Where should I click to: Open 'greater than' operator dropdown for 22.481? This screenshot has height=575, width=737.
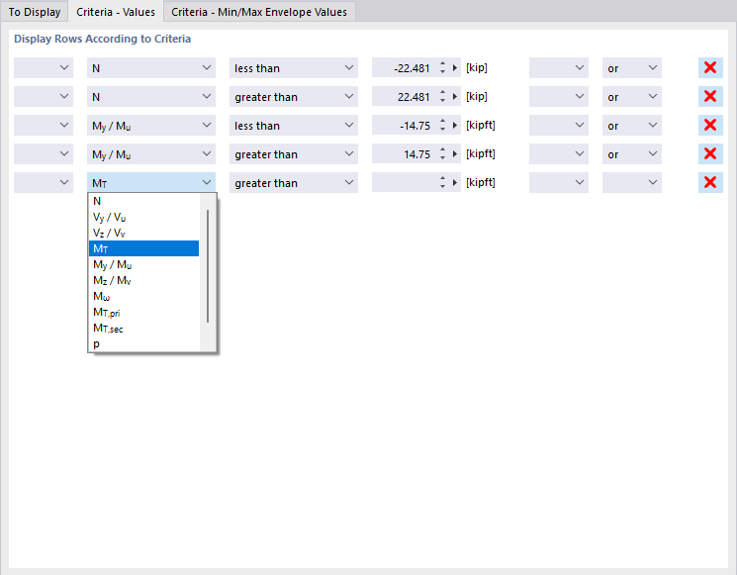(x=294, y=96)
